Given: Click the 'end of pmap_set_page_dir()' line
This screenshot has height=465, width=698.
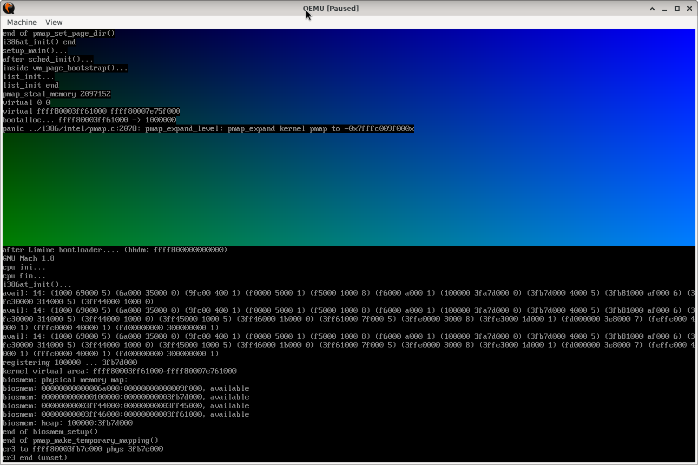Looking at the screenshot, I should click(x=59, y=33).
